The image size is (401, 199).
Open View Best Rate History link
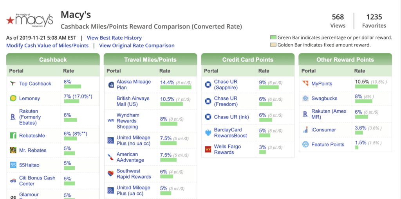click(x=114, y=38)
